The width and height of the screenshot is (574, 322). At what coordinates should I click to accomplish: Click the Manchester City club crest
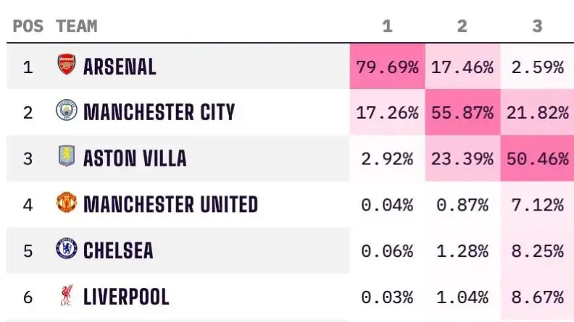coord(66,111)
